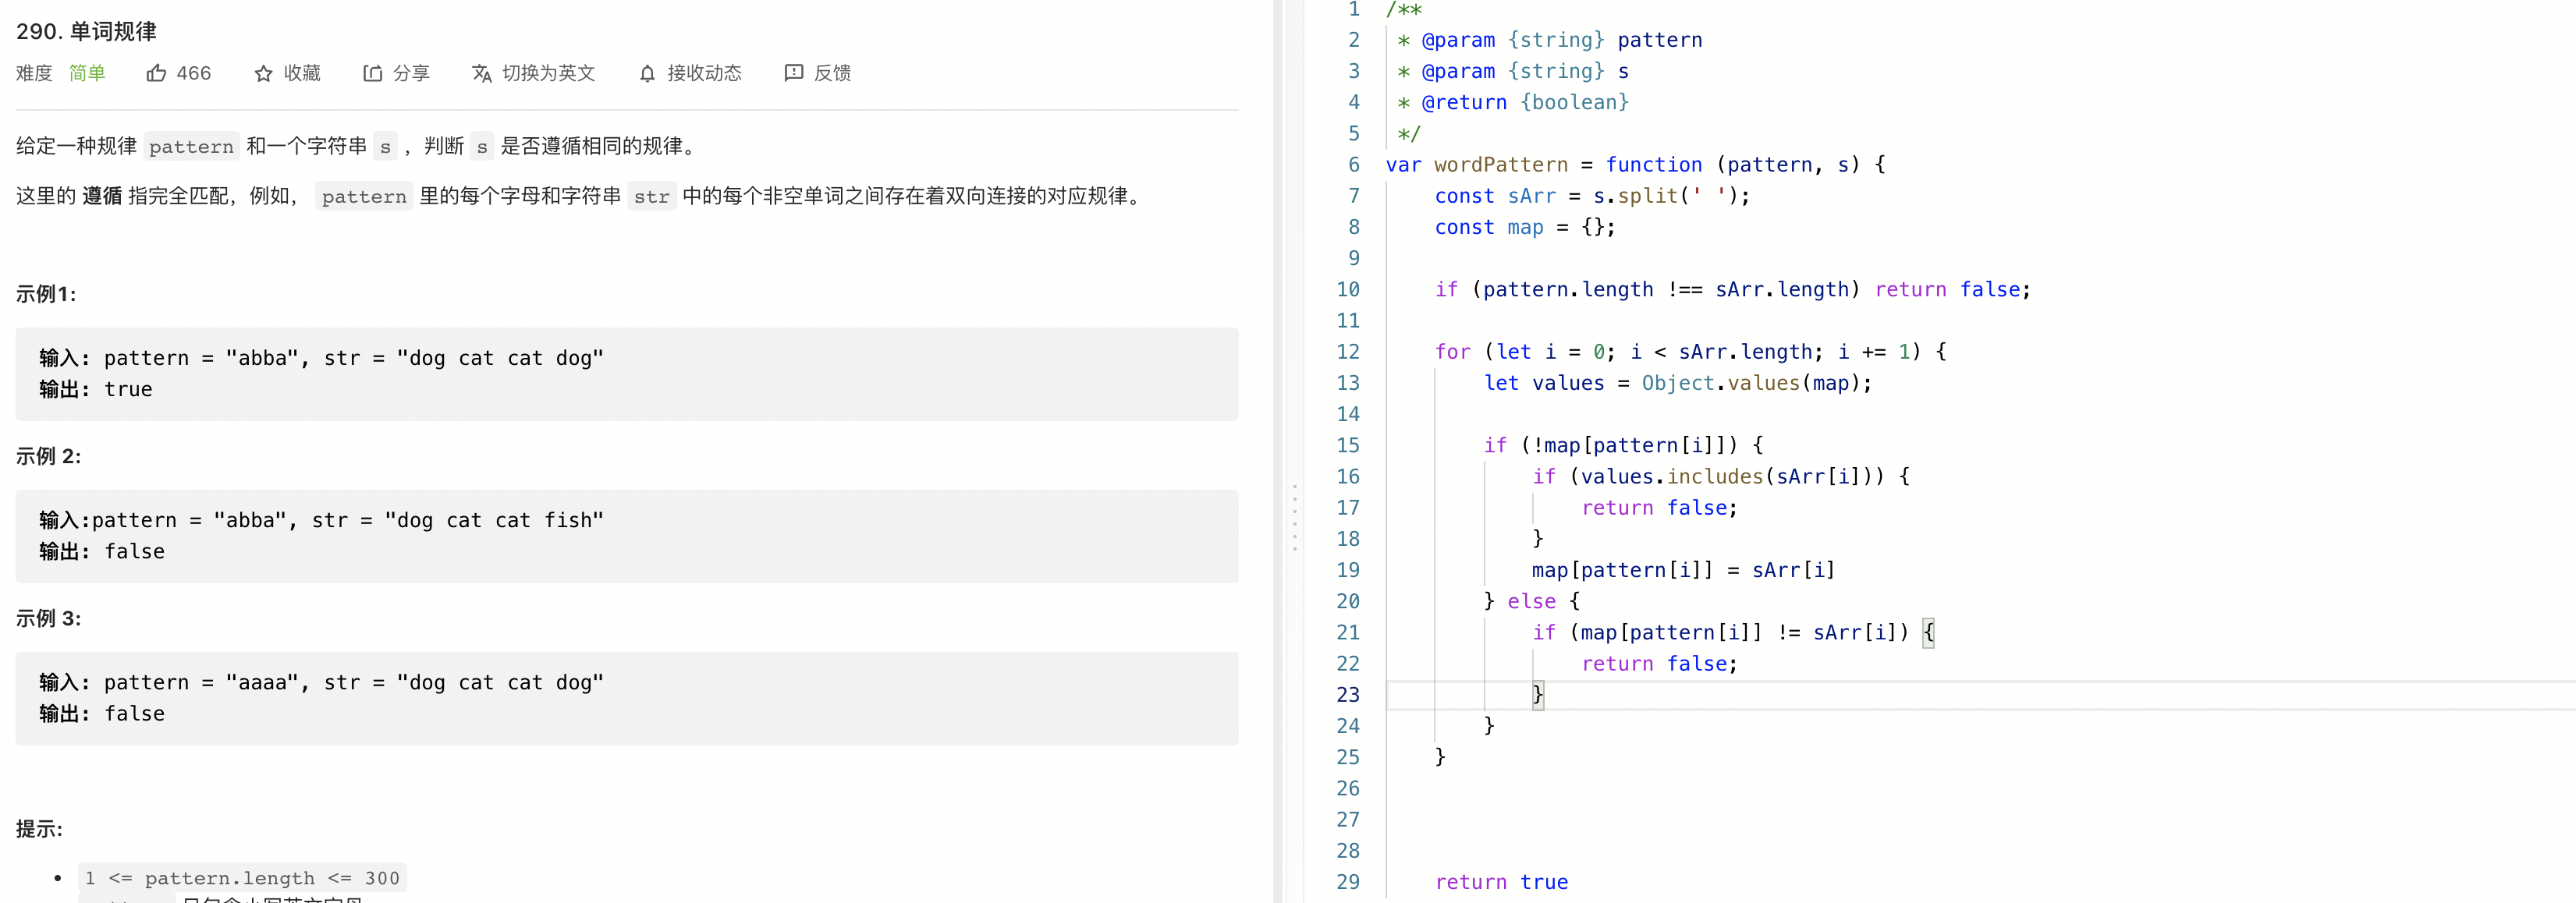Image resolution: width=2576 pixels, height=903 pixels.
Task: Click the line number 6 gutter
Action: [x=1353, y=164]
